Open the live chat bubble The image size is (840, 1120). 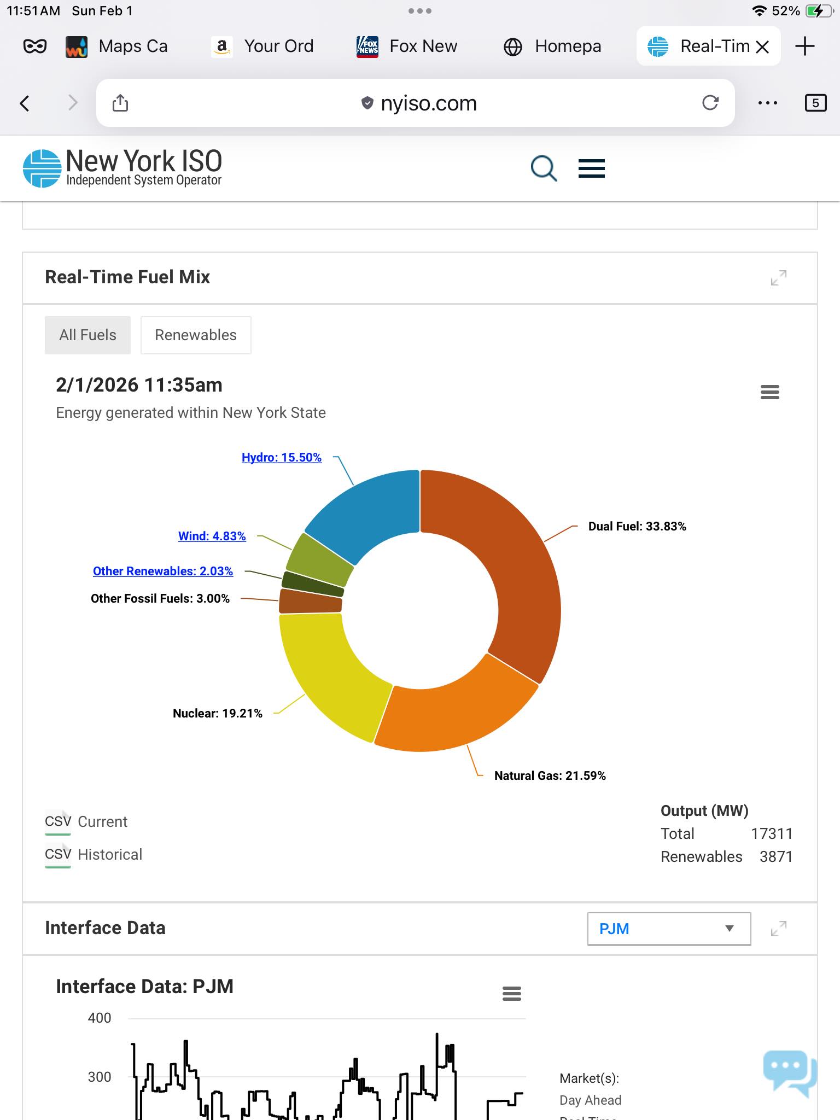[790, 1074]
